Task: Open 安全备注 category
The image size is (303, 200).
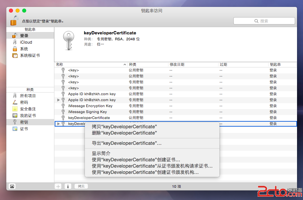Action: coord(28,109)
